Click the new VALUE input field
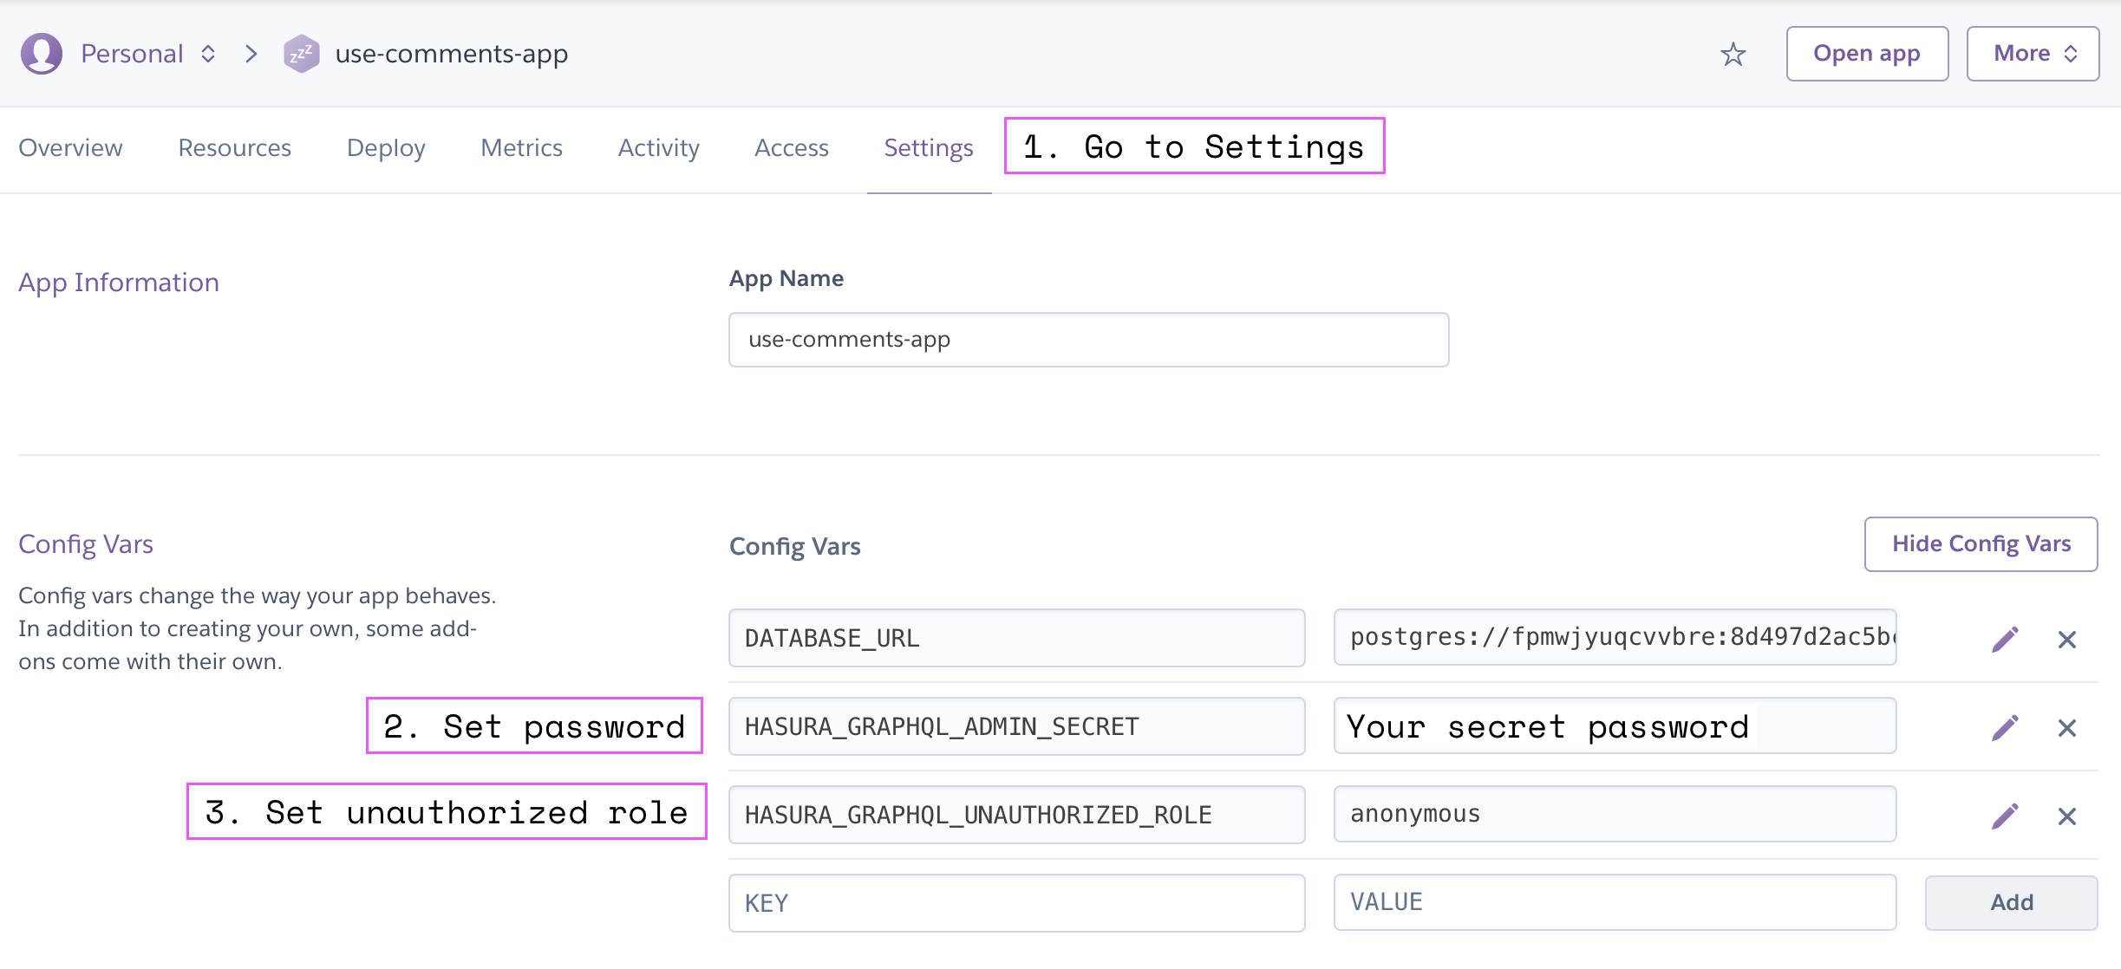 (x=1615, y=903)
